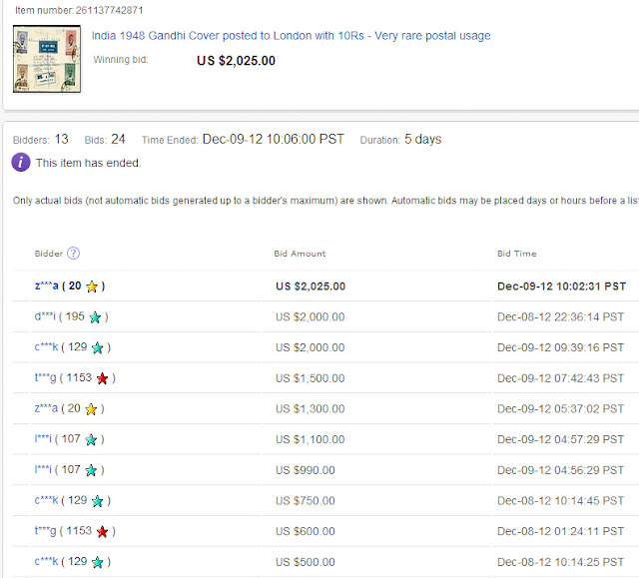Click bid time Dec-08-12 10:14:25 PST
The width and height of the screenshot is (639, 578).
560,562
